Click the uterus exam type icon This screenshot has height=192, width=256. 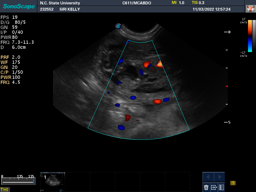[250, 9]
